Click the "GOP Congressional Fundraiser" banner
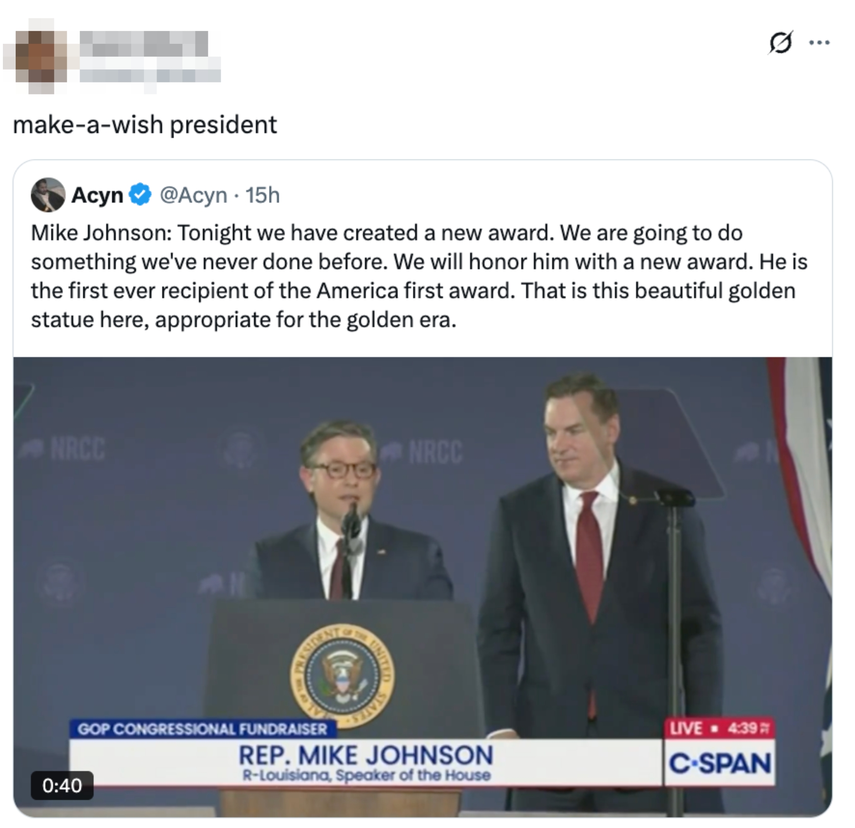This screenshot has height=828, width=855. (x=202, y=729)
